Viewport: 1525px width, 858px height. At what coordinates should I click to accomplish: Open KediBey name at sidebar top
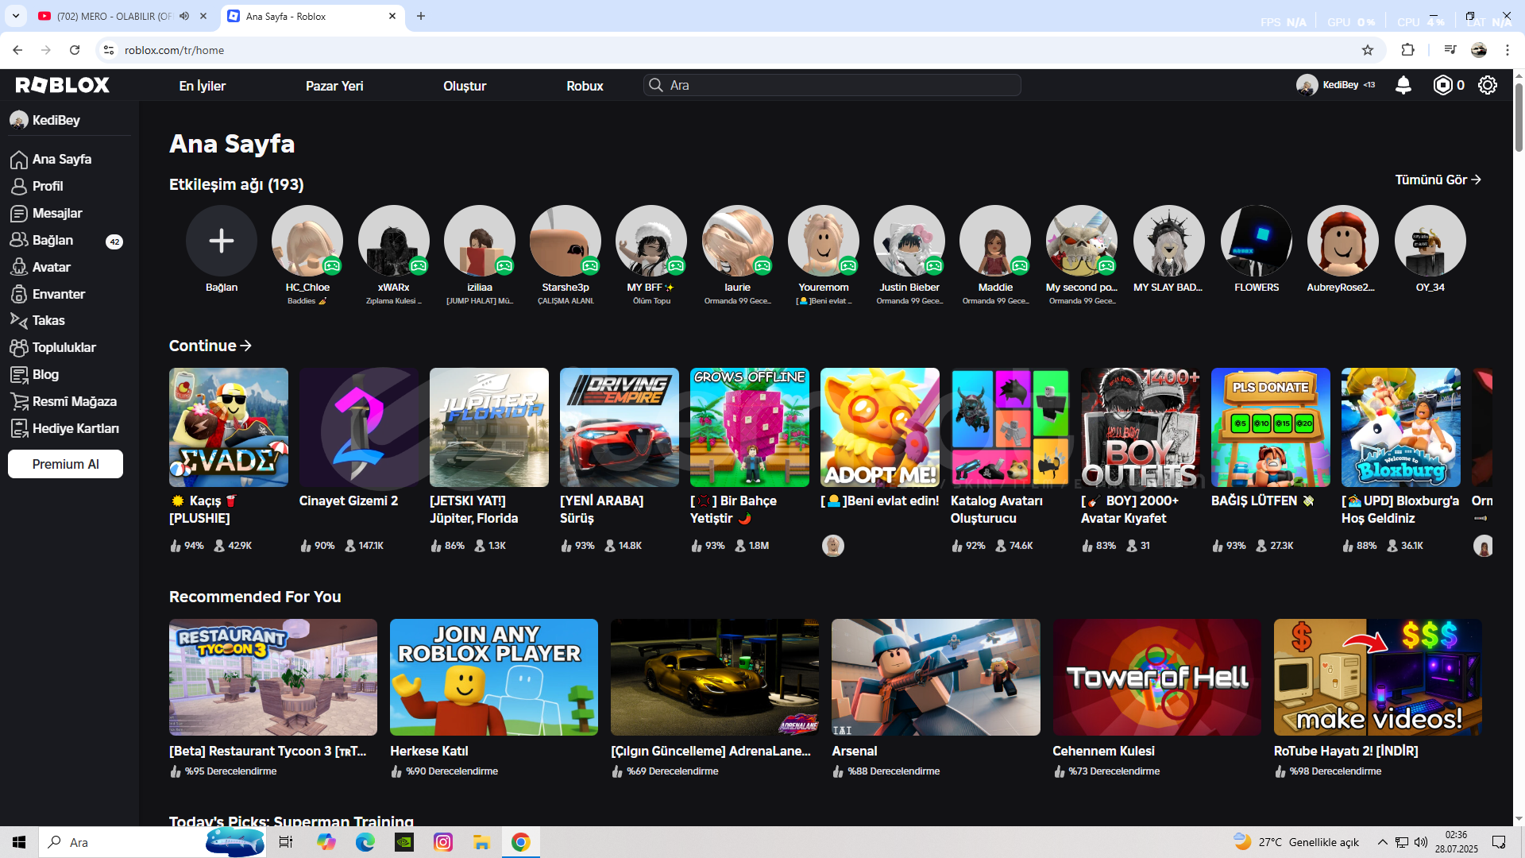(56, 120)
